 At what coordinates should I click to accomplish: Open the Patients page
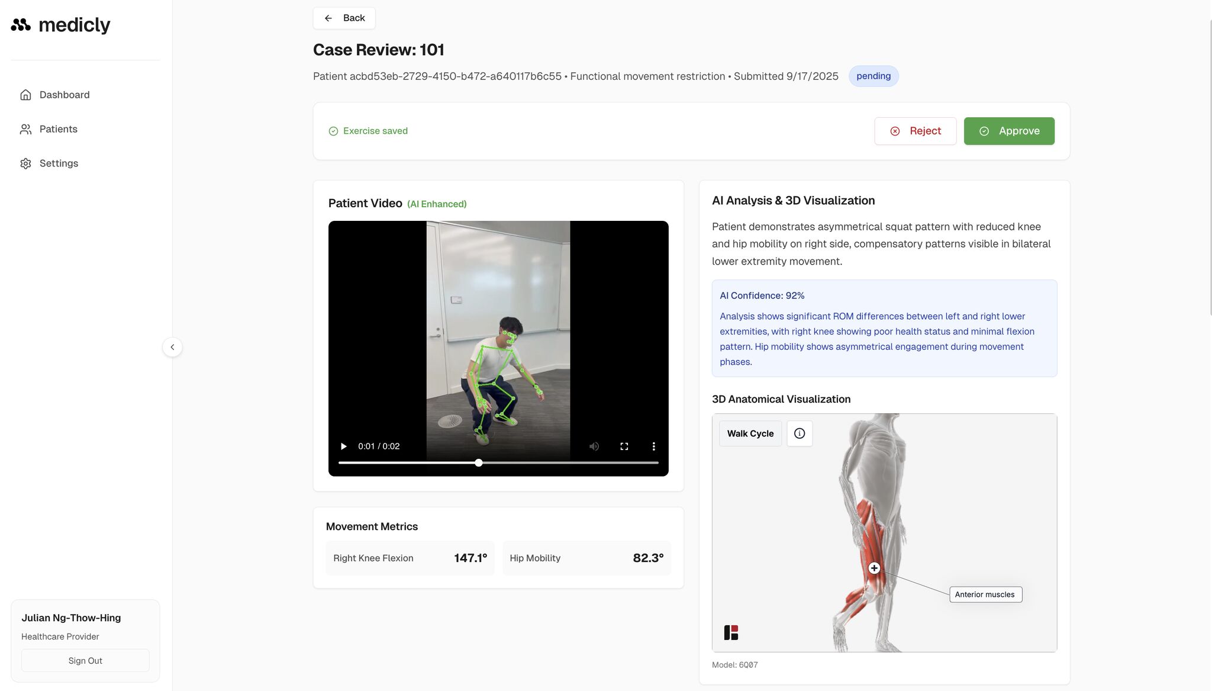[58, 129]
